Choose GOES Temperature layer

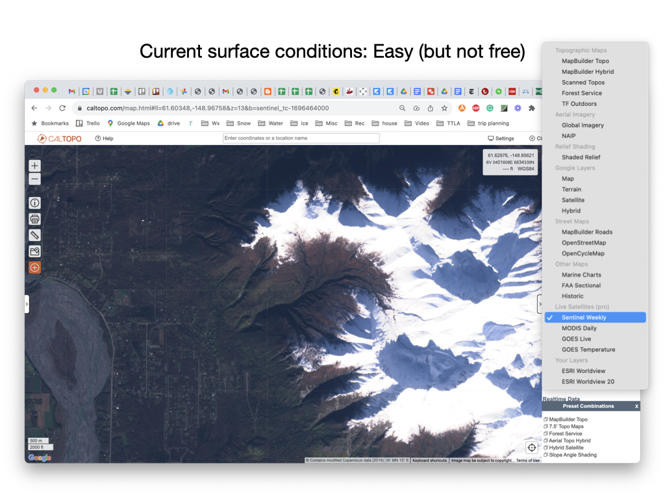coord(588,350)
